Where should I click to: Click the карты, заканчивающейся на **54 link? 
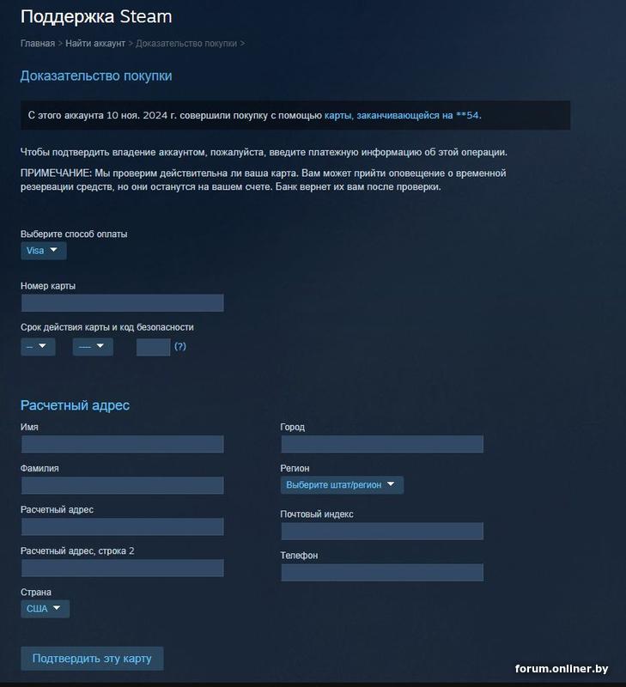coord(401,115)
